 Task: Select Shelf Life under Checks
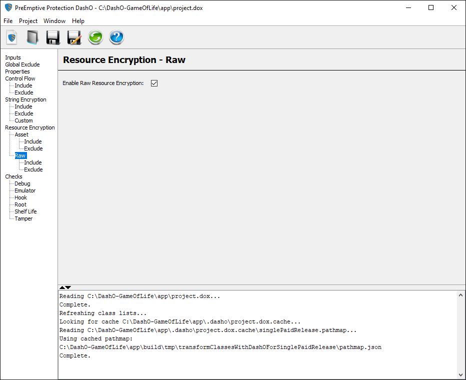click(25, 211)
